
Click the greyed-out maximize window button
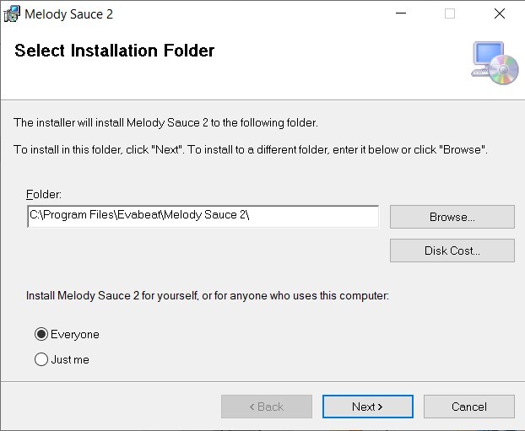[450, 13]
